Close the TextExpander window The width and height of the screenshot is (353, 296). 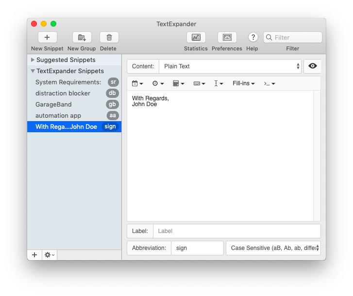tap(34, 24)
